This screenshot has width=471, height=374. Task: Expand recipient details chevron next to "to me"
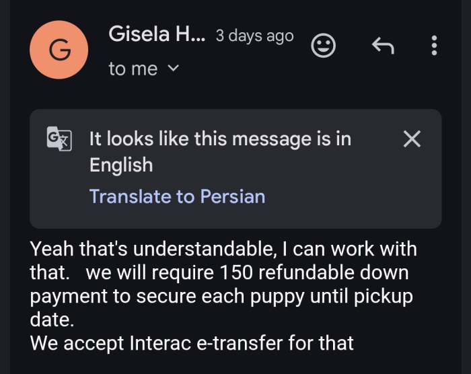pyautogui.click(x=173, y=68)
